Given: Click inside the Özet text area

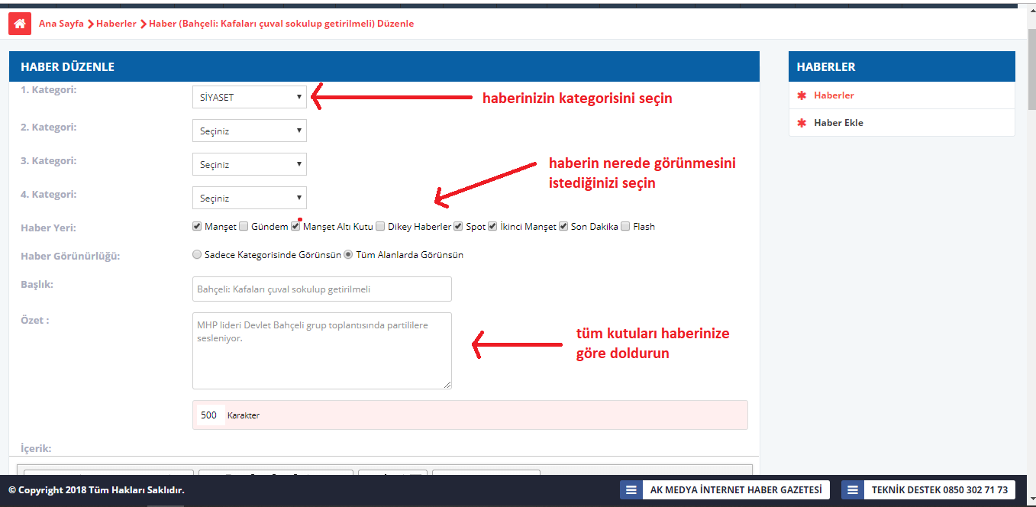Looking at the screenshot, I should (x=321, y=350).
